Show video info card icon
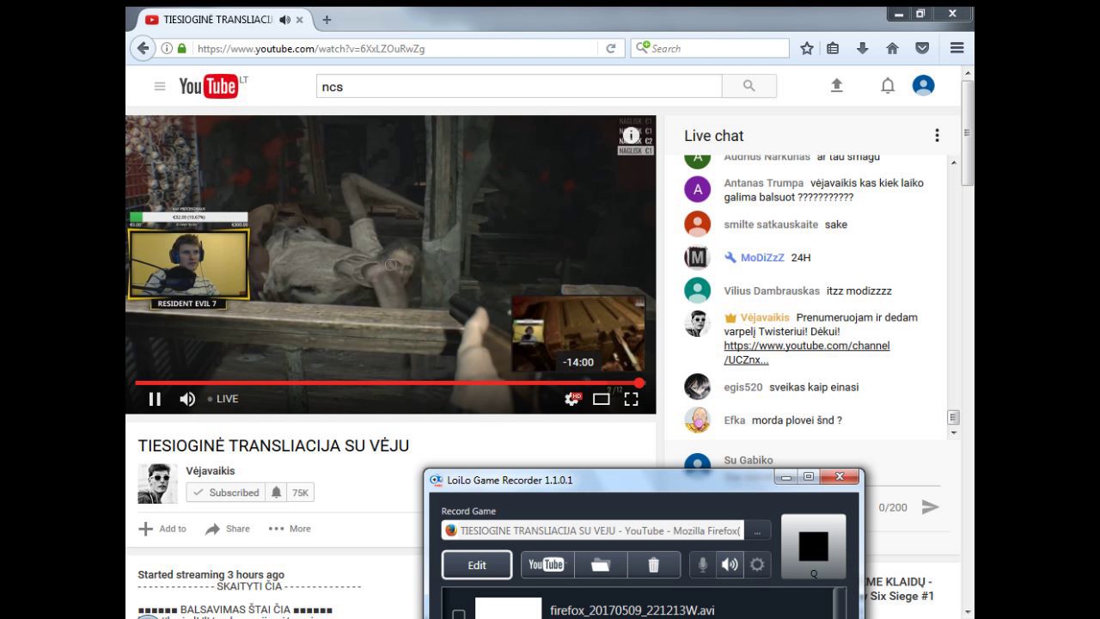This screenshot has width=1100, height=619. [x=631, y=136]
